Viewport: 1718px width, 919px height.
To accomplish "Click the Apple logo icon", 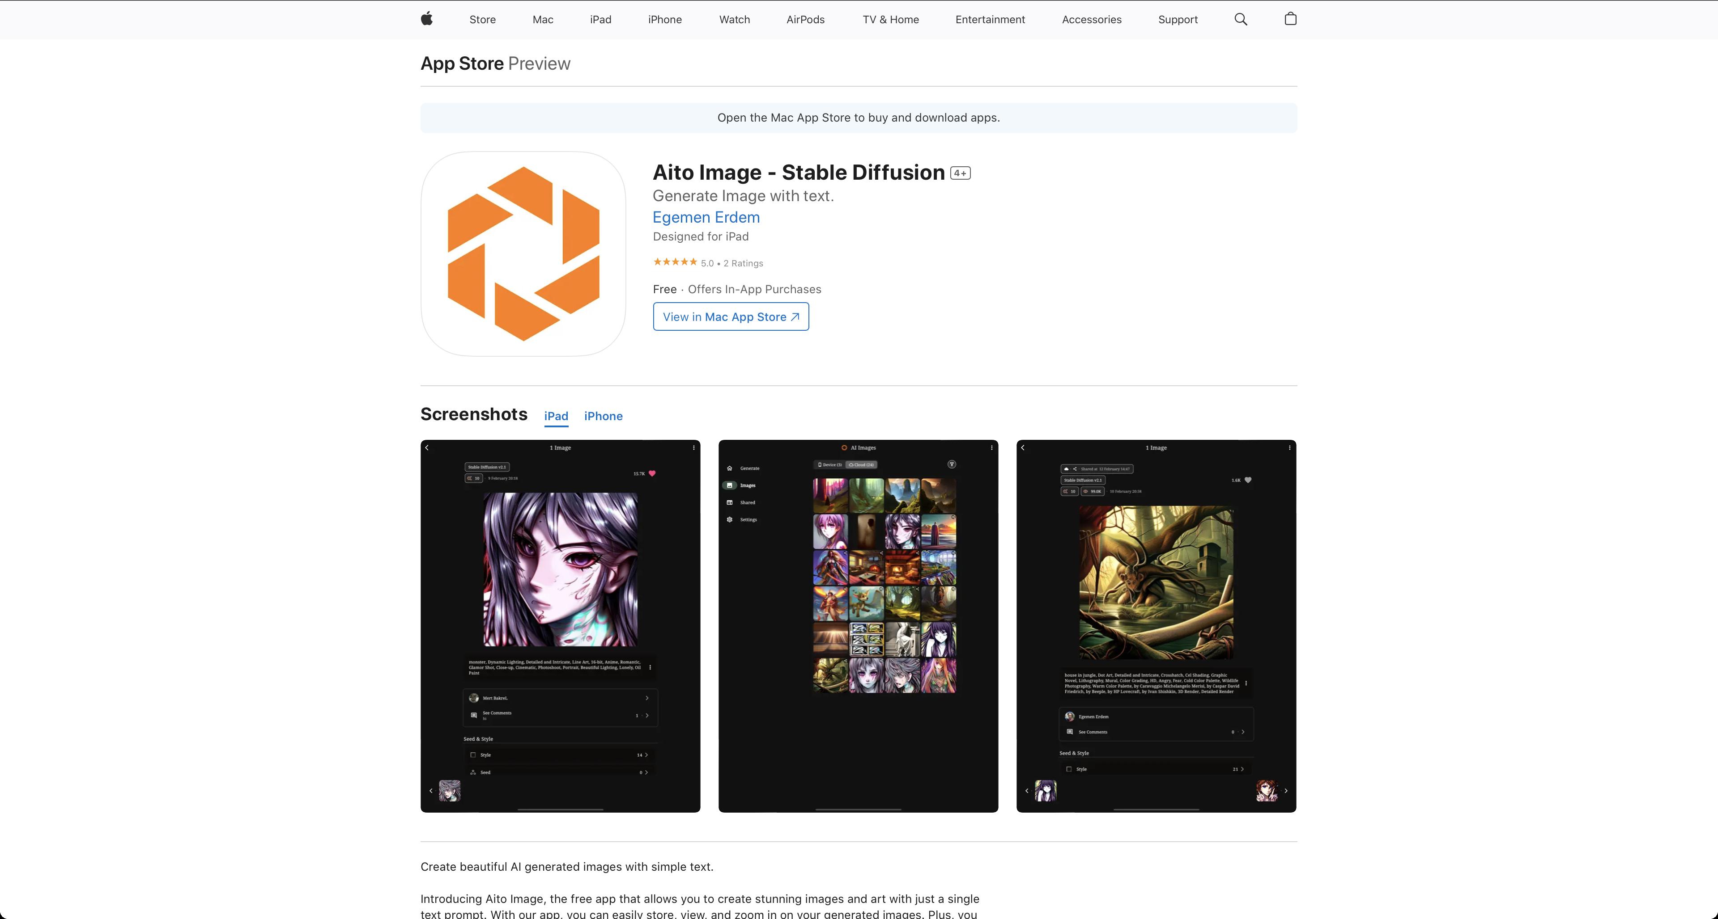I will pyautogui.click(x=427, y=19).
